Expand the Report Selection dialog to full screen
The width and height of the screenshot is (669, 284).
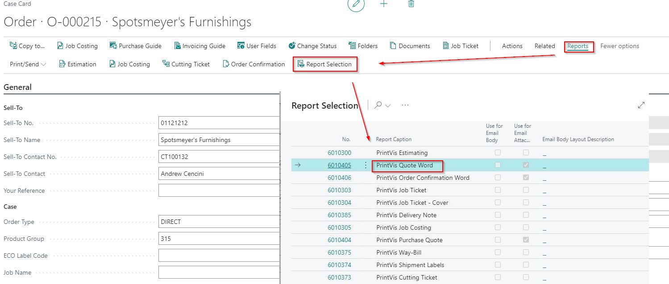pyautogui.click(x=641, y=105)
